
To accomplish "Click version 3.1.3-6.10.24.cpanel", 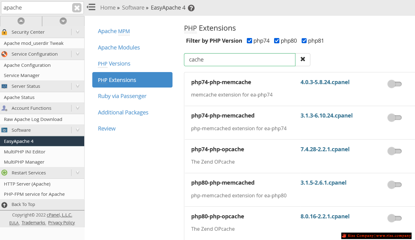I will coord(326,116).
